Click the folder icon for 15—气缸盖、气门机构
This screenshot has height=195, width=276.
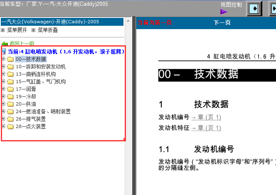pyautogui.click(x=10, y=81)
